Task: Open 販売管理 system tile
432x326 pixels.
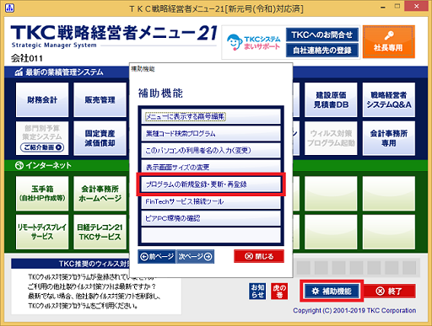Action: [x=100, y=99]
